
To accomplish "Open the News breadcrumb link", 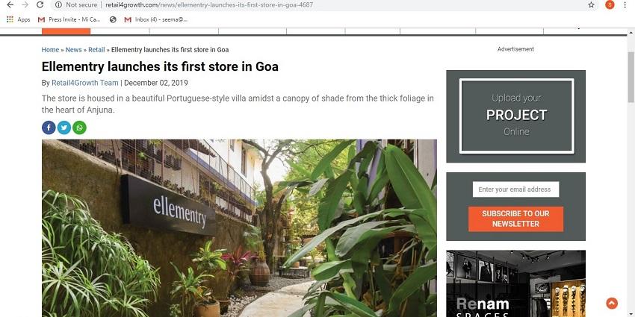I will coord(74,50).
